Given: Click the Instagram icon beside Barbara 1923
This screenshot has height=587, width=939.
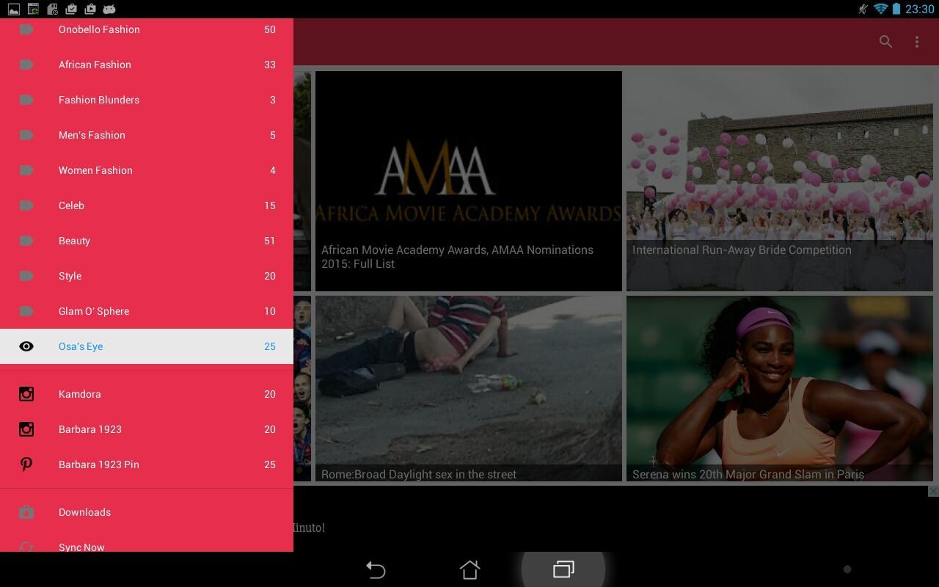Looking at the screenshot, I should click(x=26, y=429).
